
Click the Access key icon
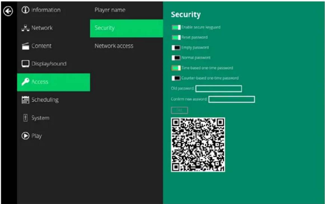(x=25, y=82)
